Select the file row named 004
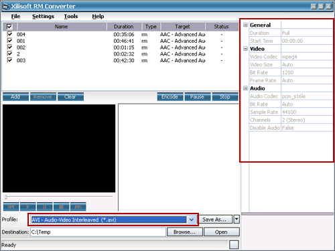335x251 pixels. (121, 34)
